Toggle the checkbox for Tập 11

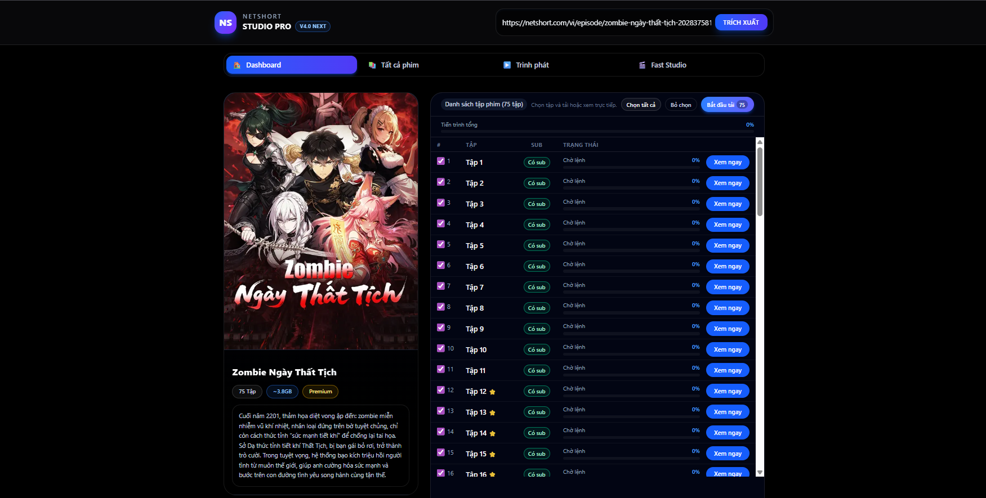[x=441, y=369]
